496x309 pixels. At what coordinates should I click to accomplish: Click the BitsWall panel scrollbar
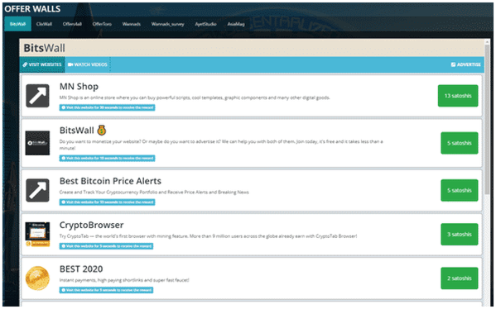click(x=487, y=120)
